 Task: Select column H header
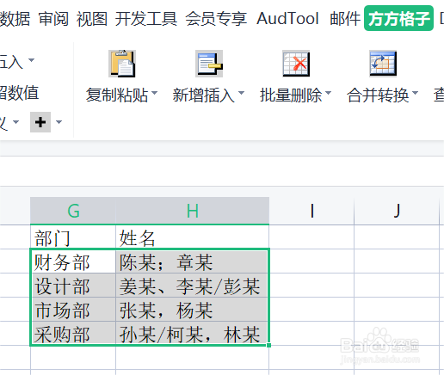[x=193, y=211]
